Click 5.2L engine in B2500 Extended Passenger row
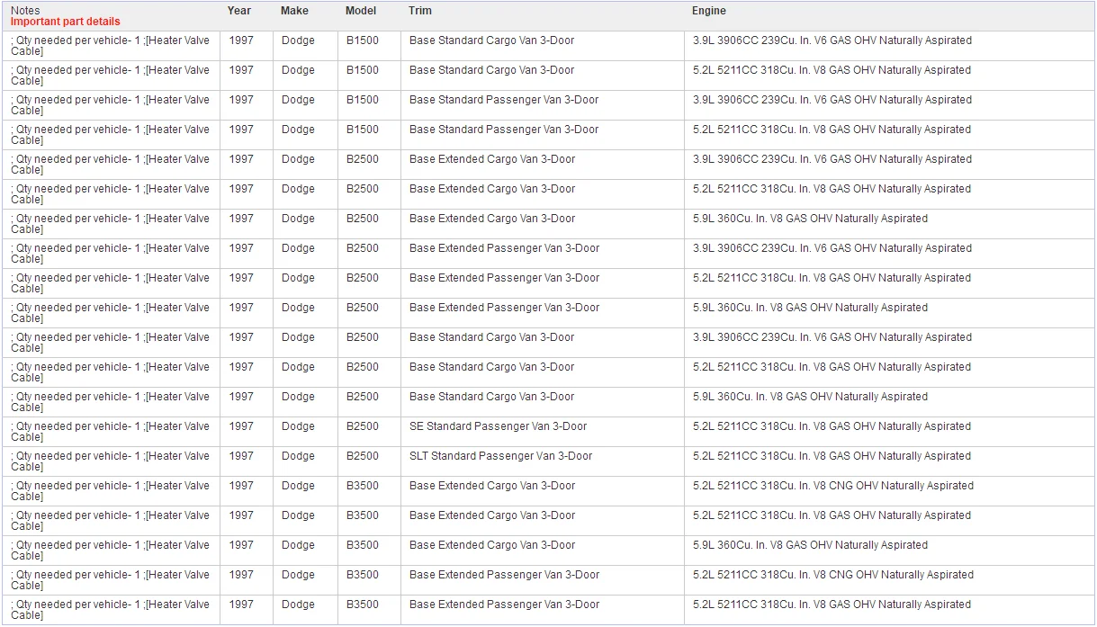 (x=832, y=278)
